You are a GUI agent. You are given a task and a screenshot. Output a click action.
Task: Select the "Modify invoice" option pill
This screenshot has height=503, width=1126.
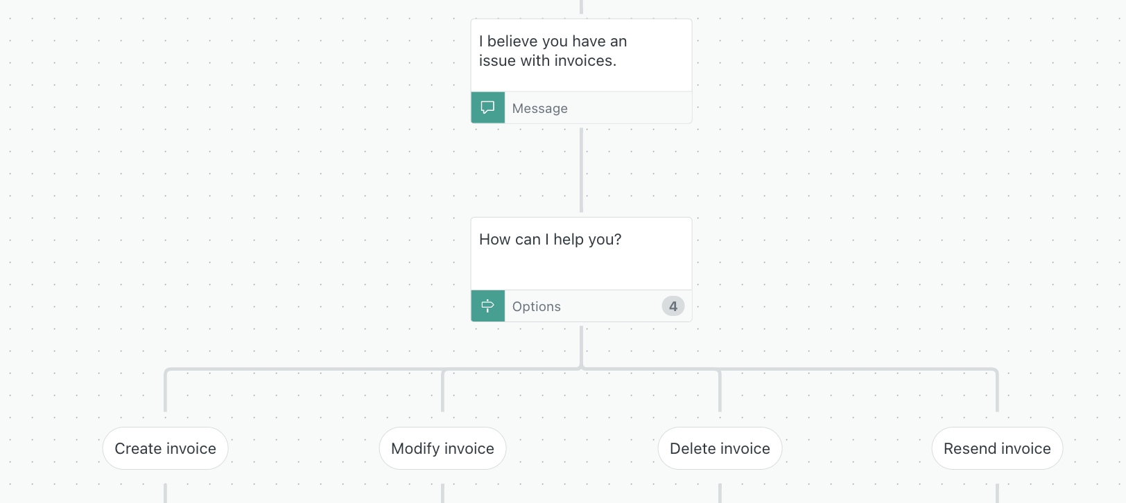coord(442,448)
